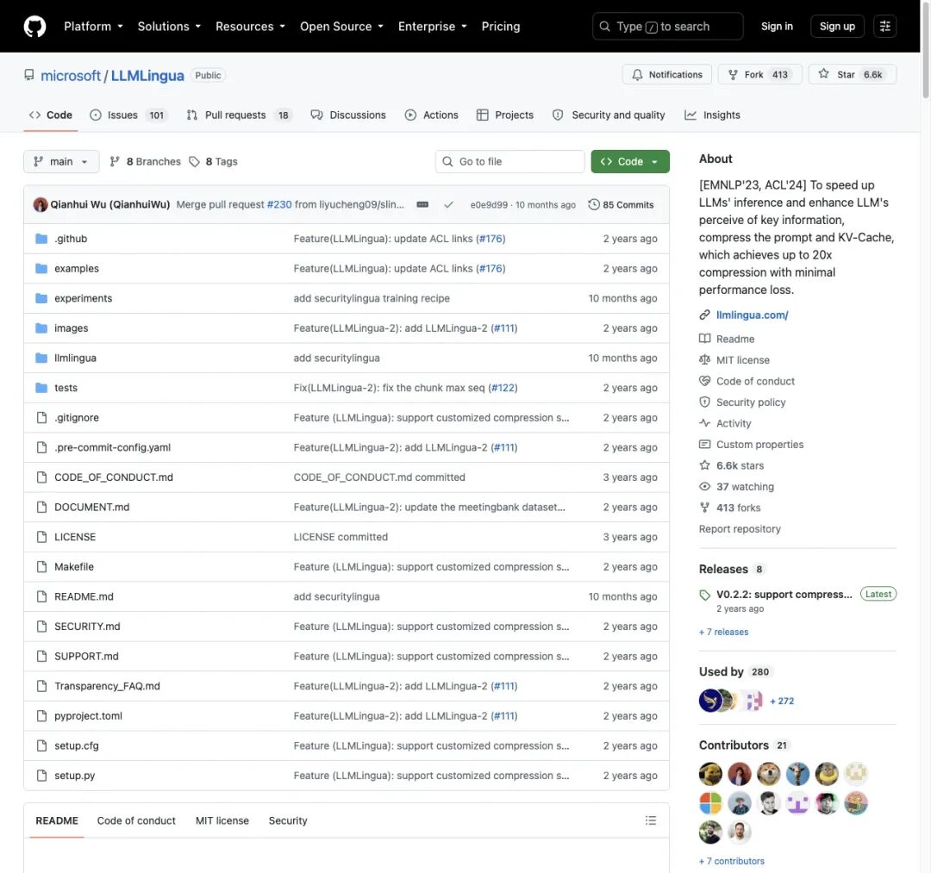This screenshot has height=873, width=931.
Task: Open the main branch selector dropdown
Action: click(61, 161)
